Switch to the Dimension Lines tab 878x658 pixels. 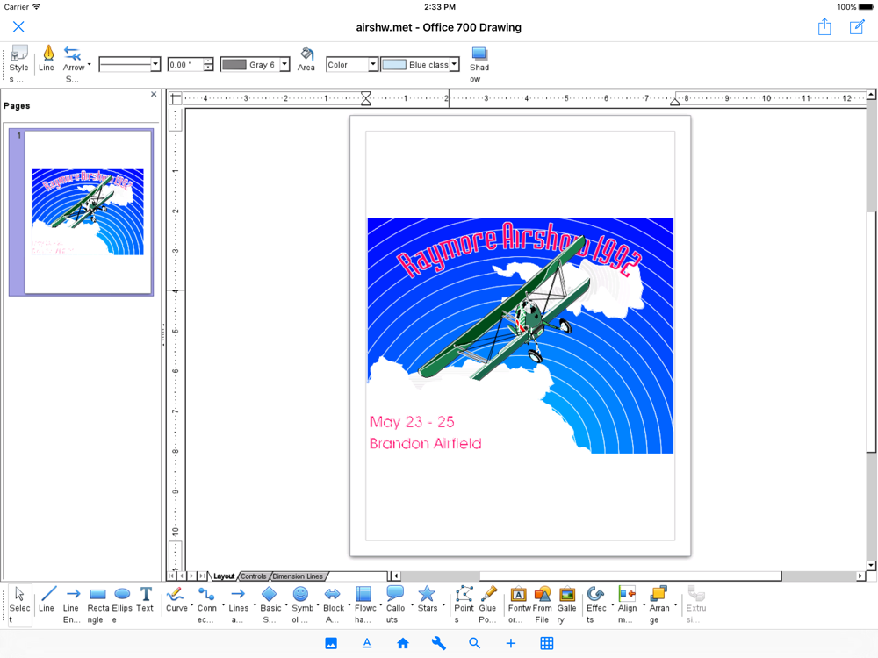pos(298,576)
